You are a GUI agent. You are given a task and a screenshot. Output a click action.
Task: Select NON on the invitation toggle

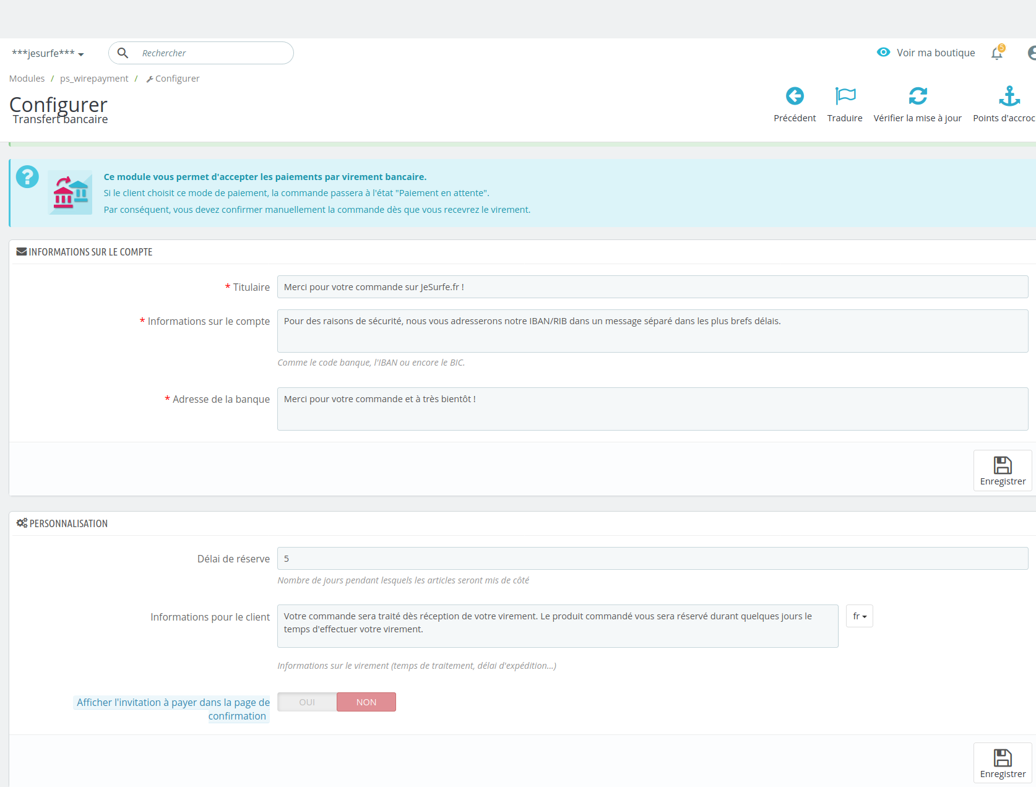click(x=366, y=702)
